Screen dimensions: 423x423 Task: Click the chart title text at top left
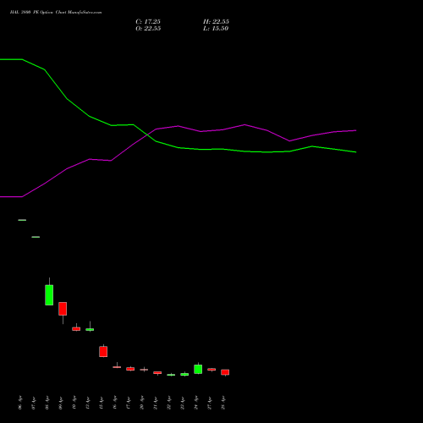[x=56, y=13]
